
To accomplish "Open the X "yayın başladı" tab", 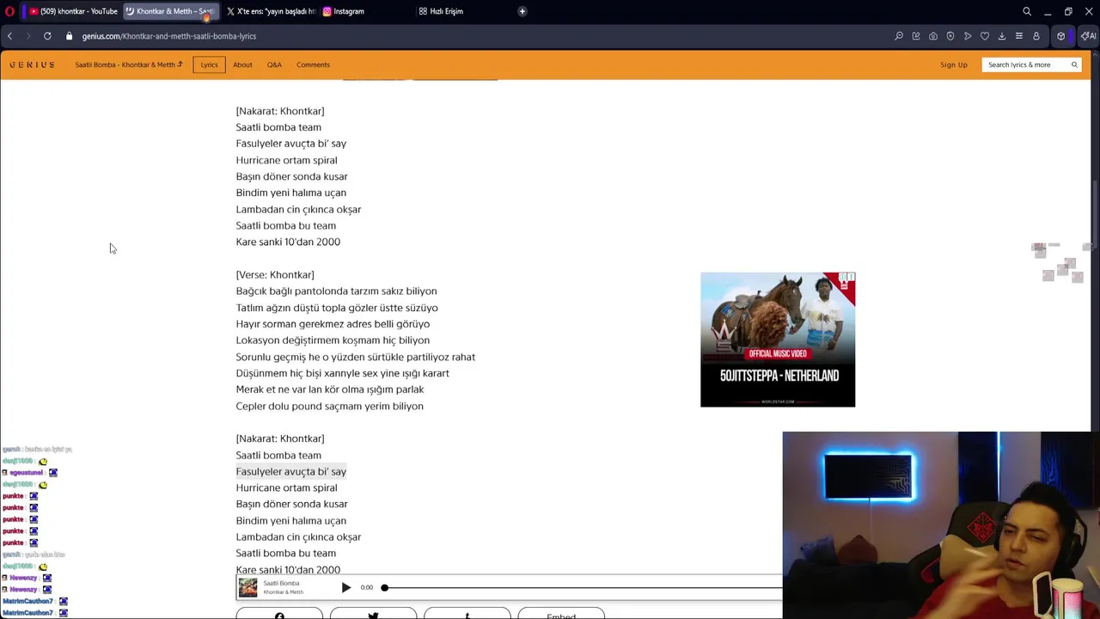I will [271, 11].
